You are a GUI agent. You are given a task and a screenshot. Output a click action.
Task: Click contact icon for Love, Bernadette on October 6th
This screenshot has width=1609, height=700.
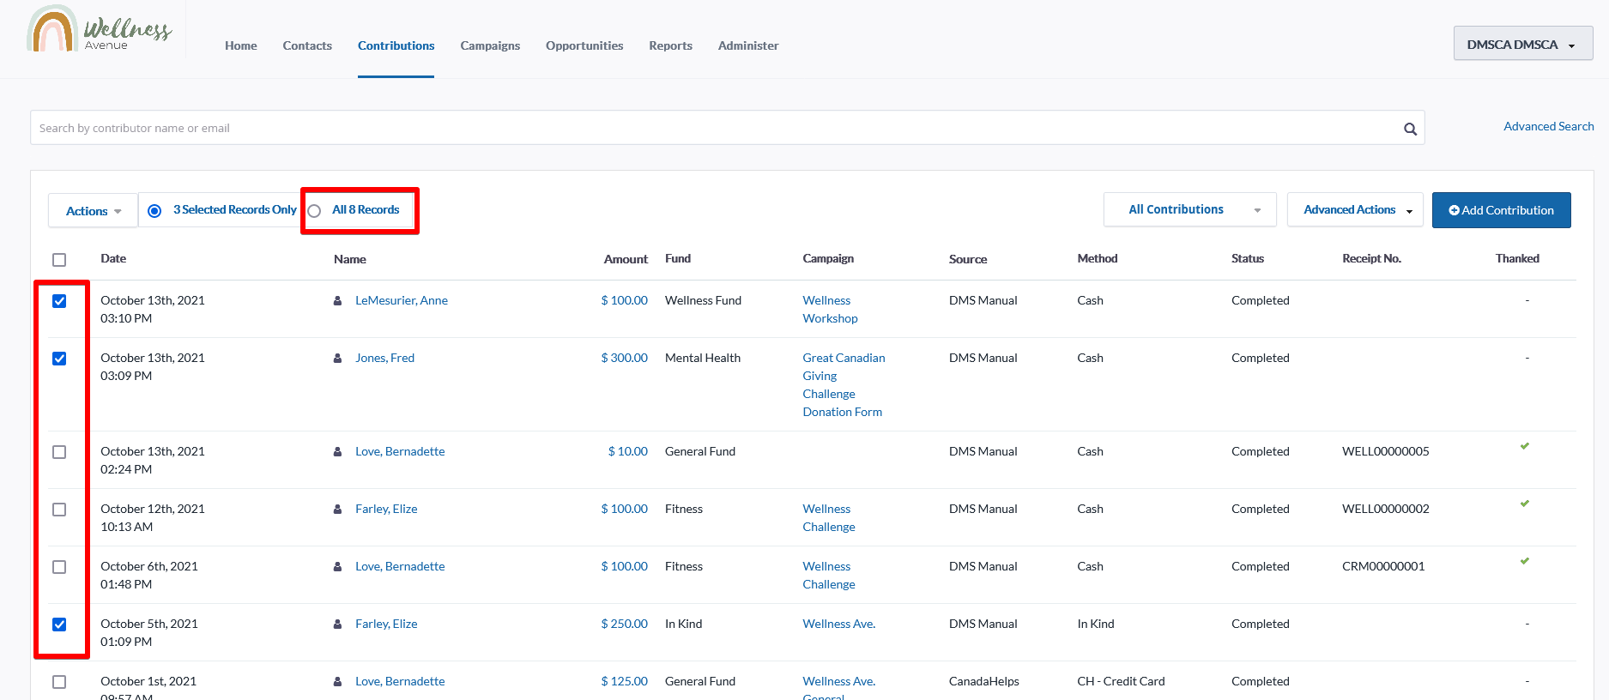(x=338, y=566)
